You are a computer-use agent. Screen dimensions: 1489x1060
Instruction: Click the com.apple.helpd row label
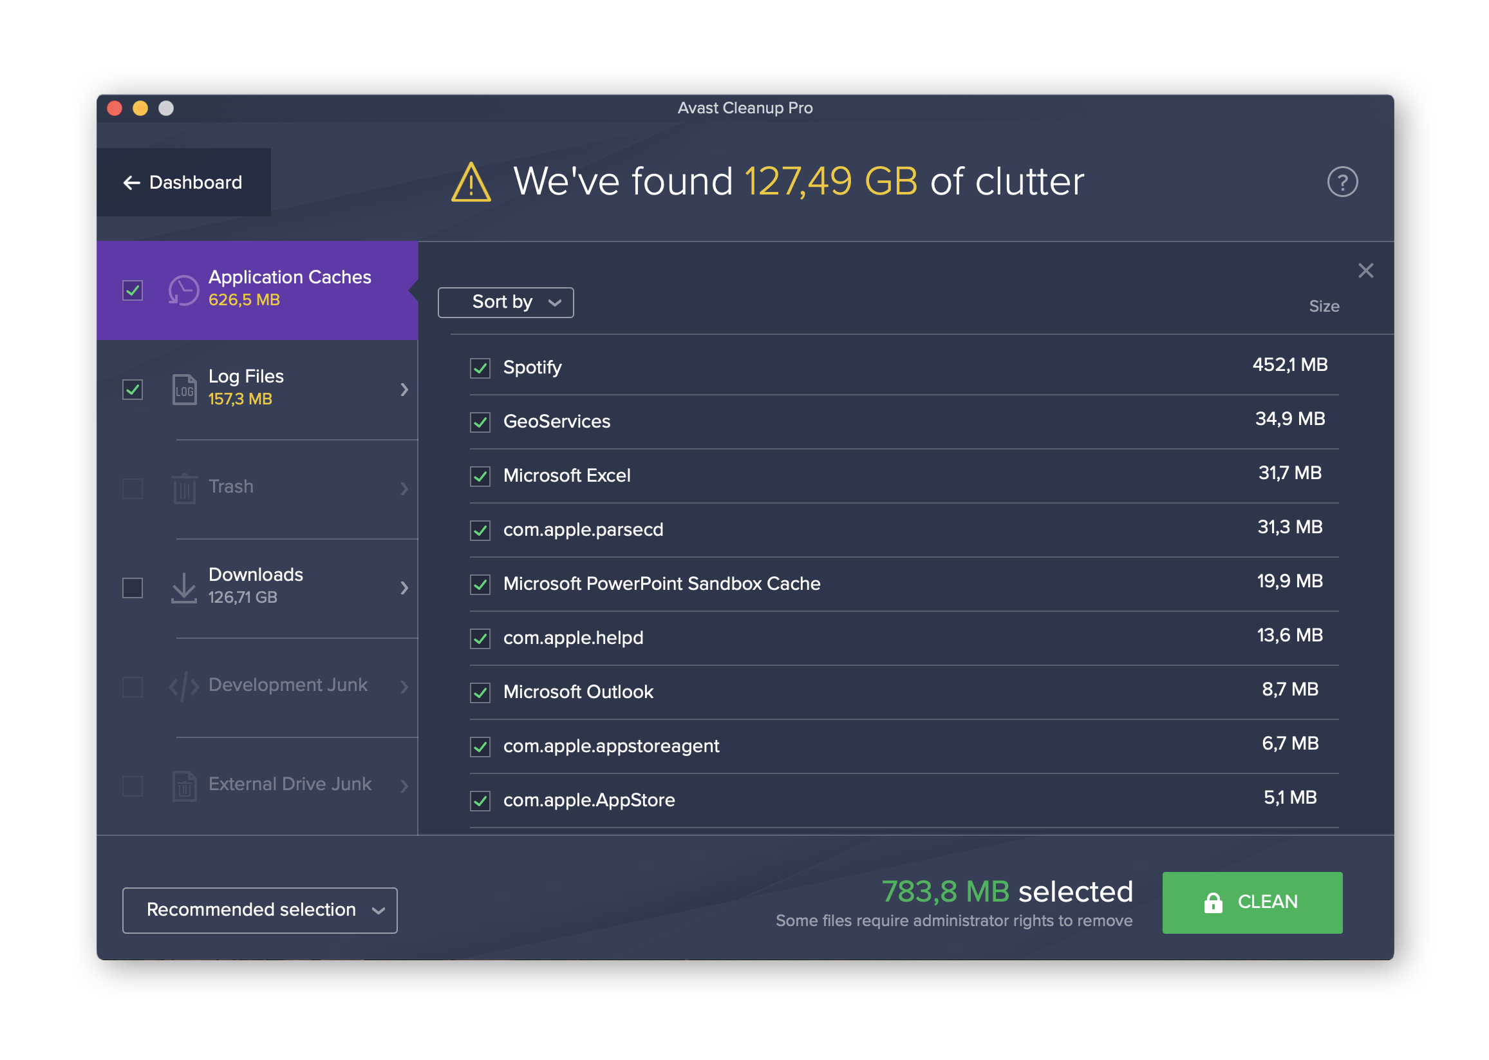pos(573,638)
